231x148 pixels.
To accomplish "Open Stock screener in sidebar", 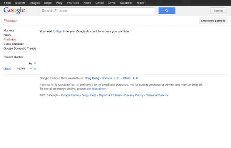I will point(13,44).
